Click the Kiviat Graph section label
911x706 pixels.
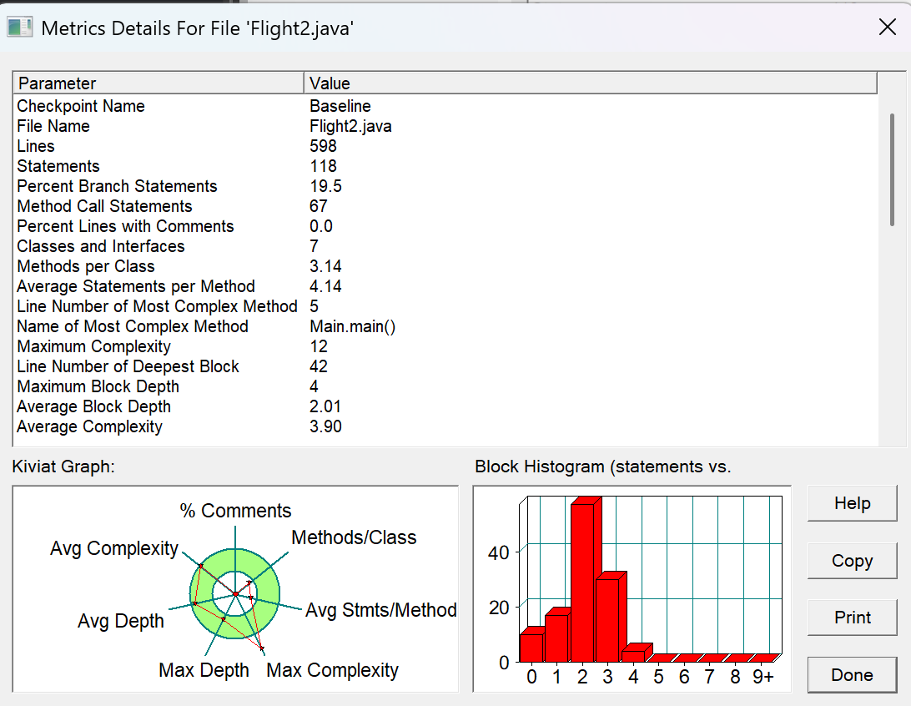(63, 466)
